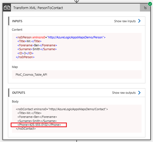Image resolution: width=153 pixels, height=142 pixels.
Task: Click the ns0:Person opening tag line
Action: (61, 37)
